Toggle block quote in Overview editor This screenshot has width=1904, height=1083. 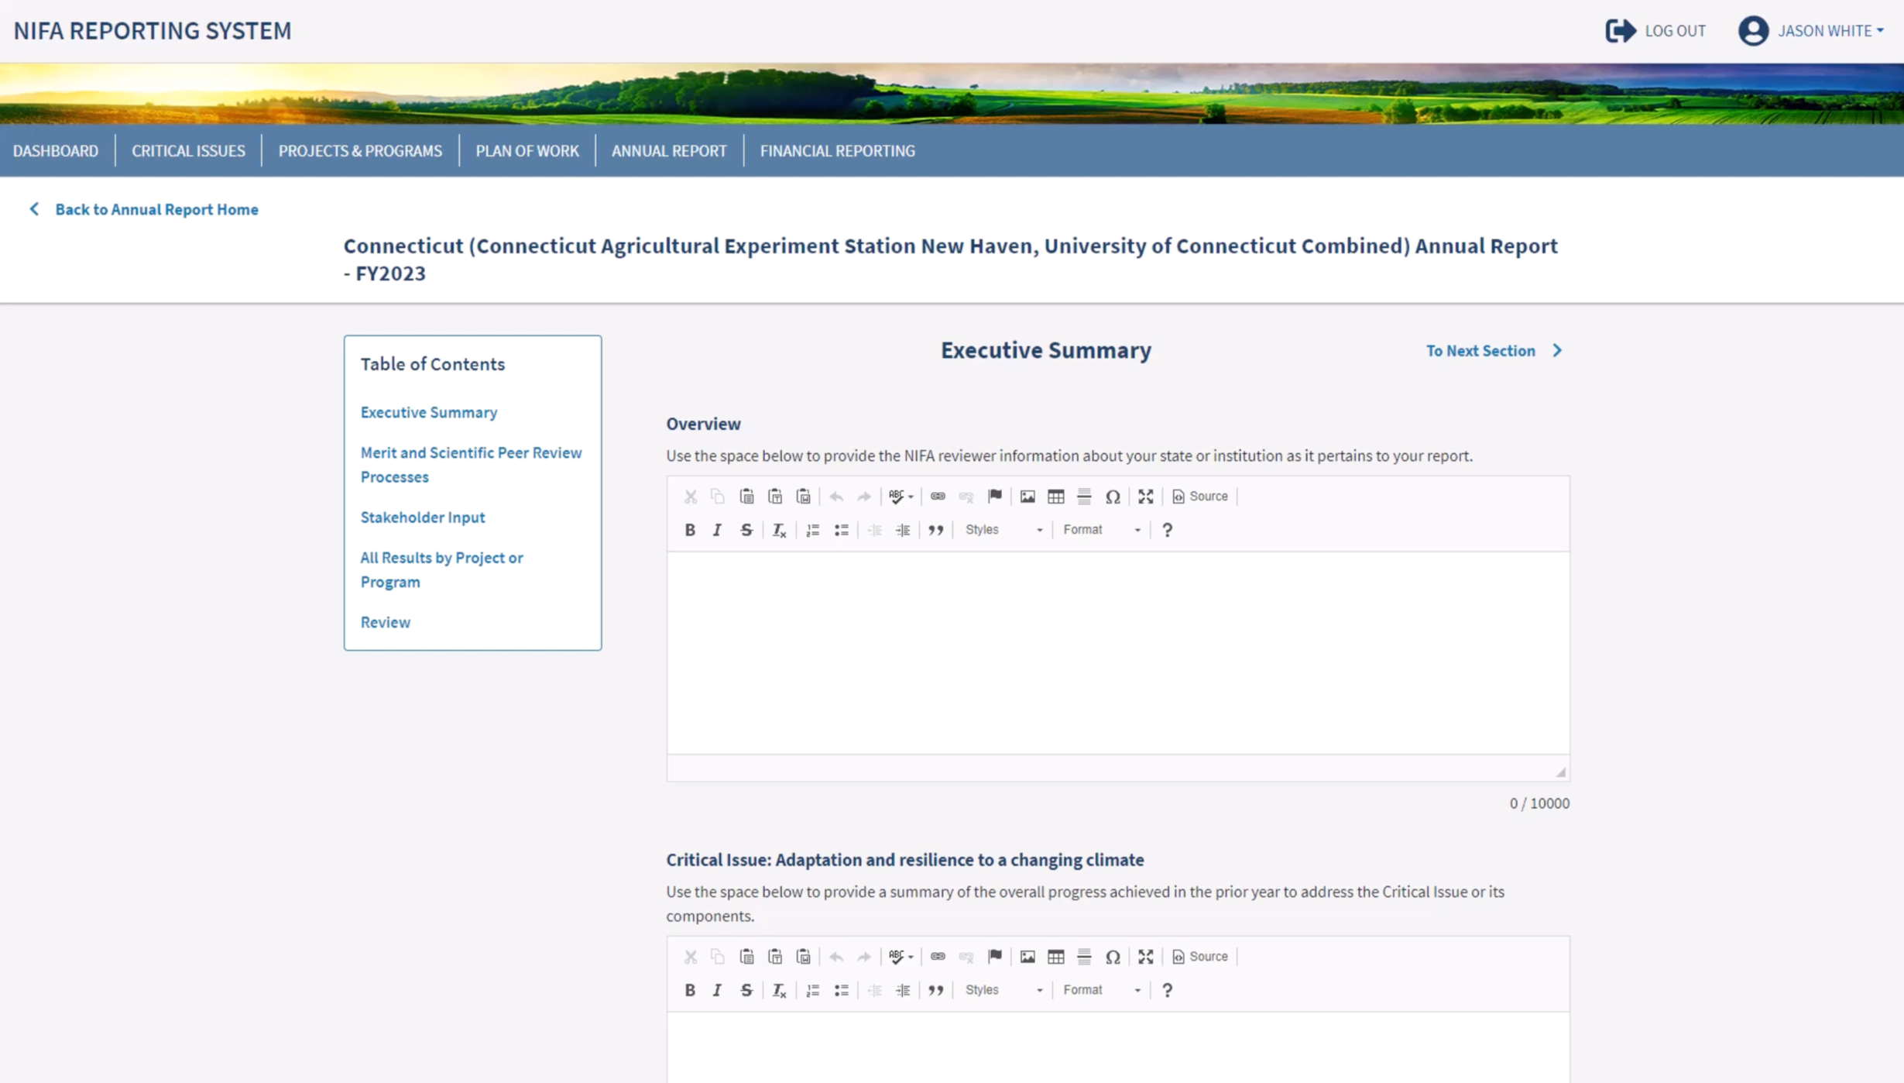935,530
